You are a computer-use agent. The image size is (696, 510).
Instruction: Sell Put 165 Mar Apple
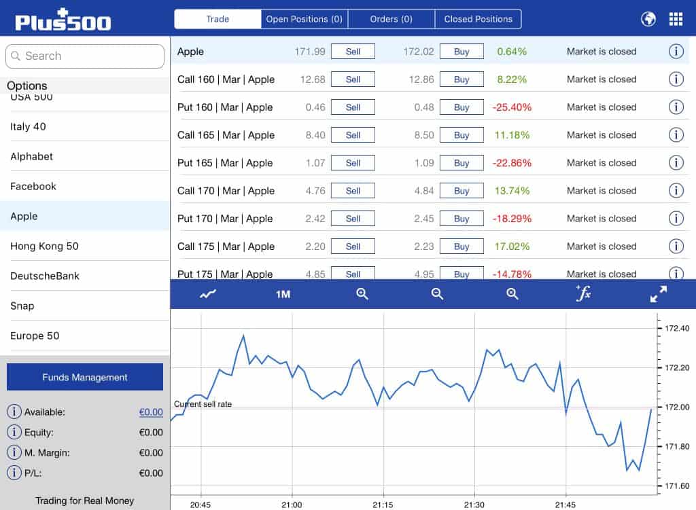353,163
